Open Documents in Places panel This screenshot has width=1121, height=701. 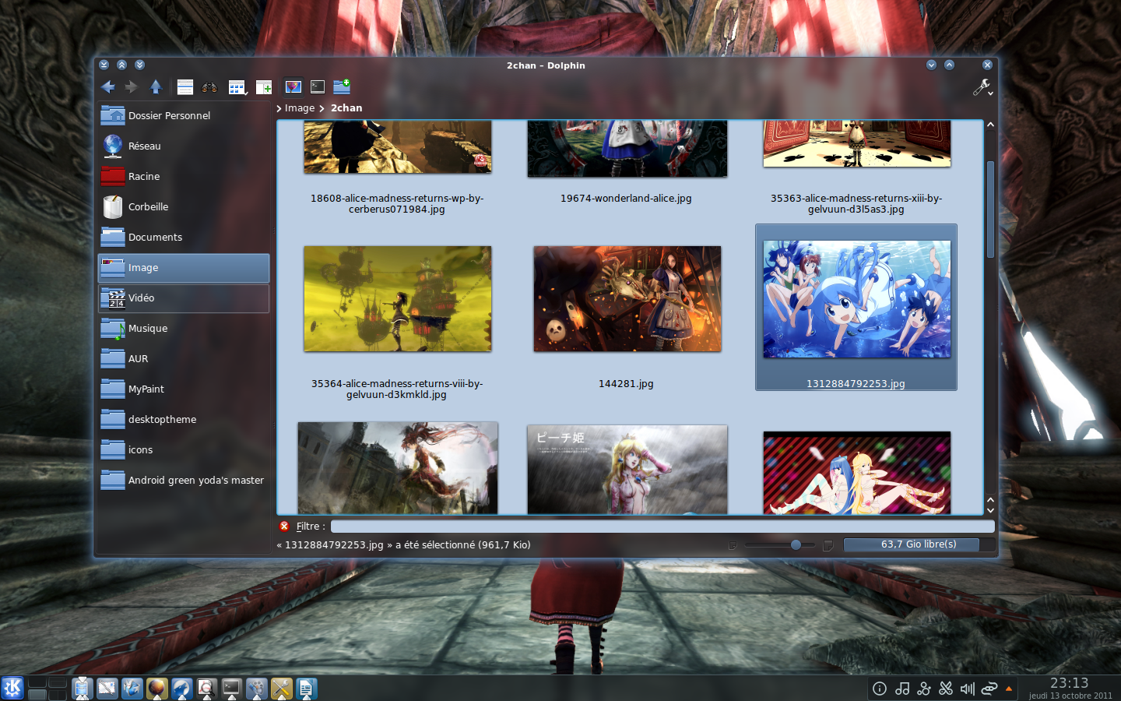coord(184,237)
